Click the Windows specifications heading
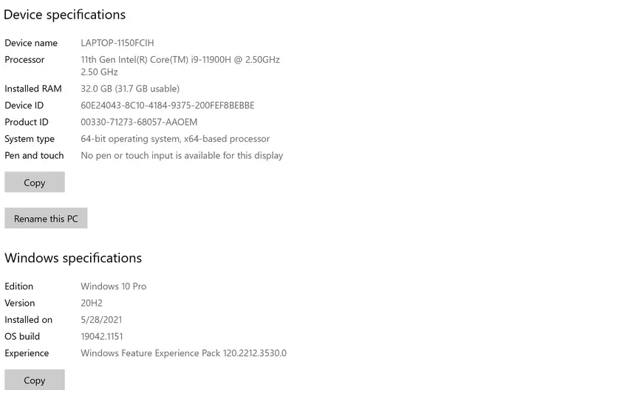This screenshot has height=393, width=628. click(x=73, y=258)
